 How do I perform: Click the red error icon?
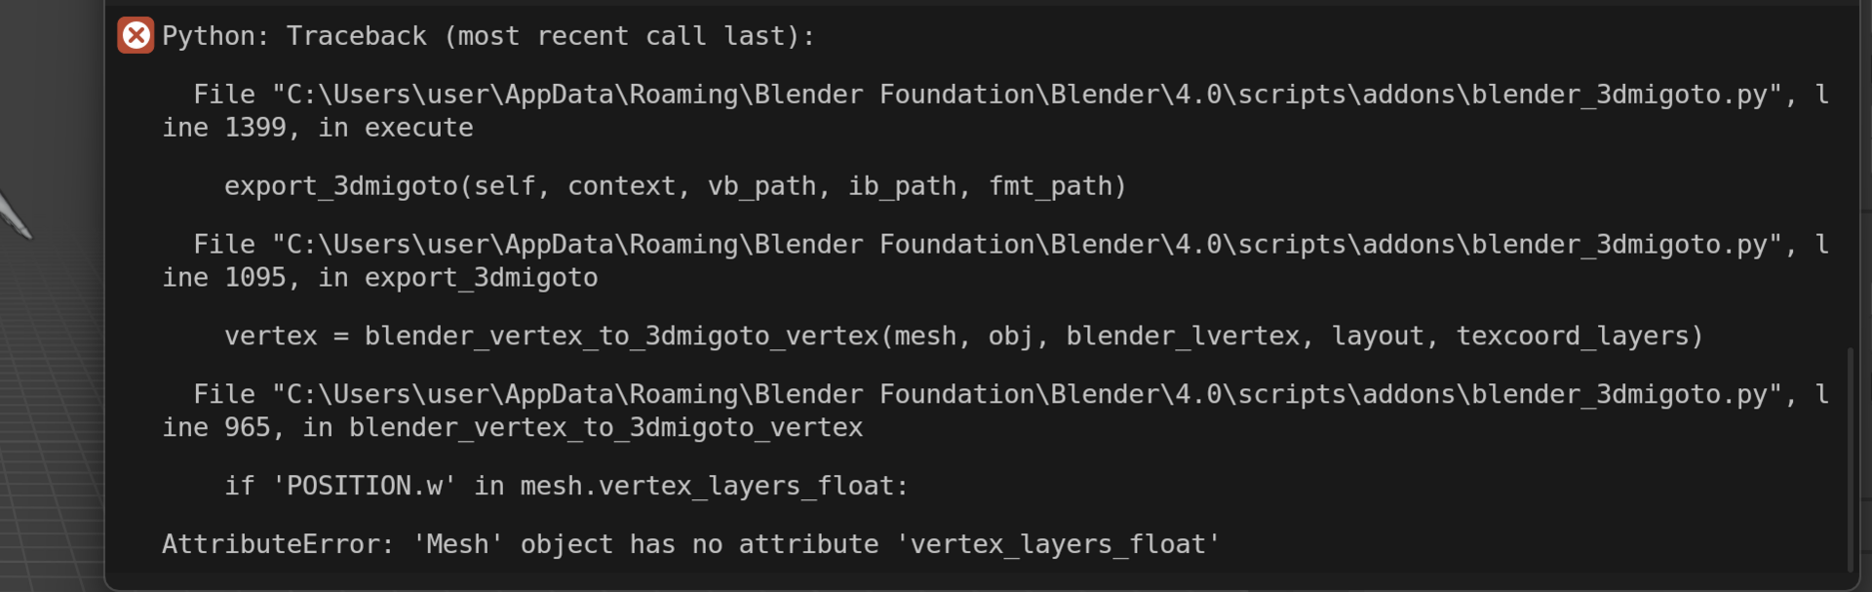136,36
